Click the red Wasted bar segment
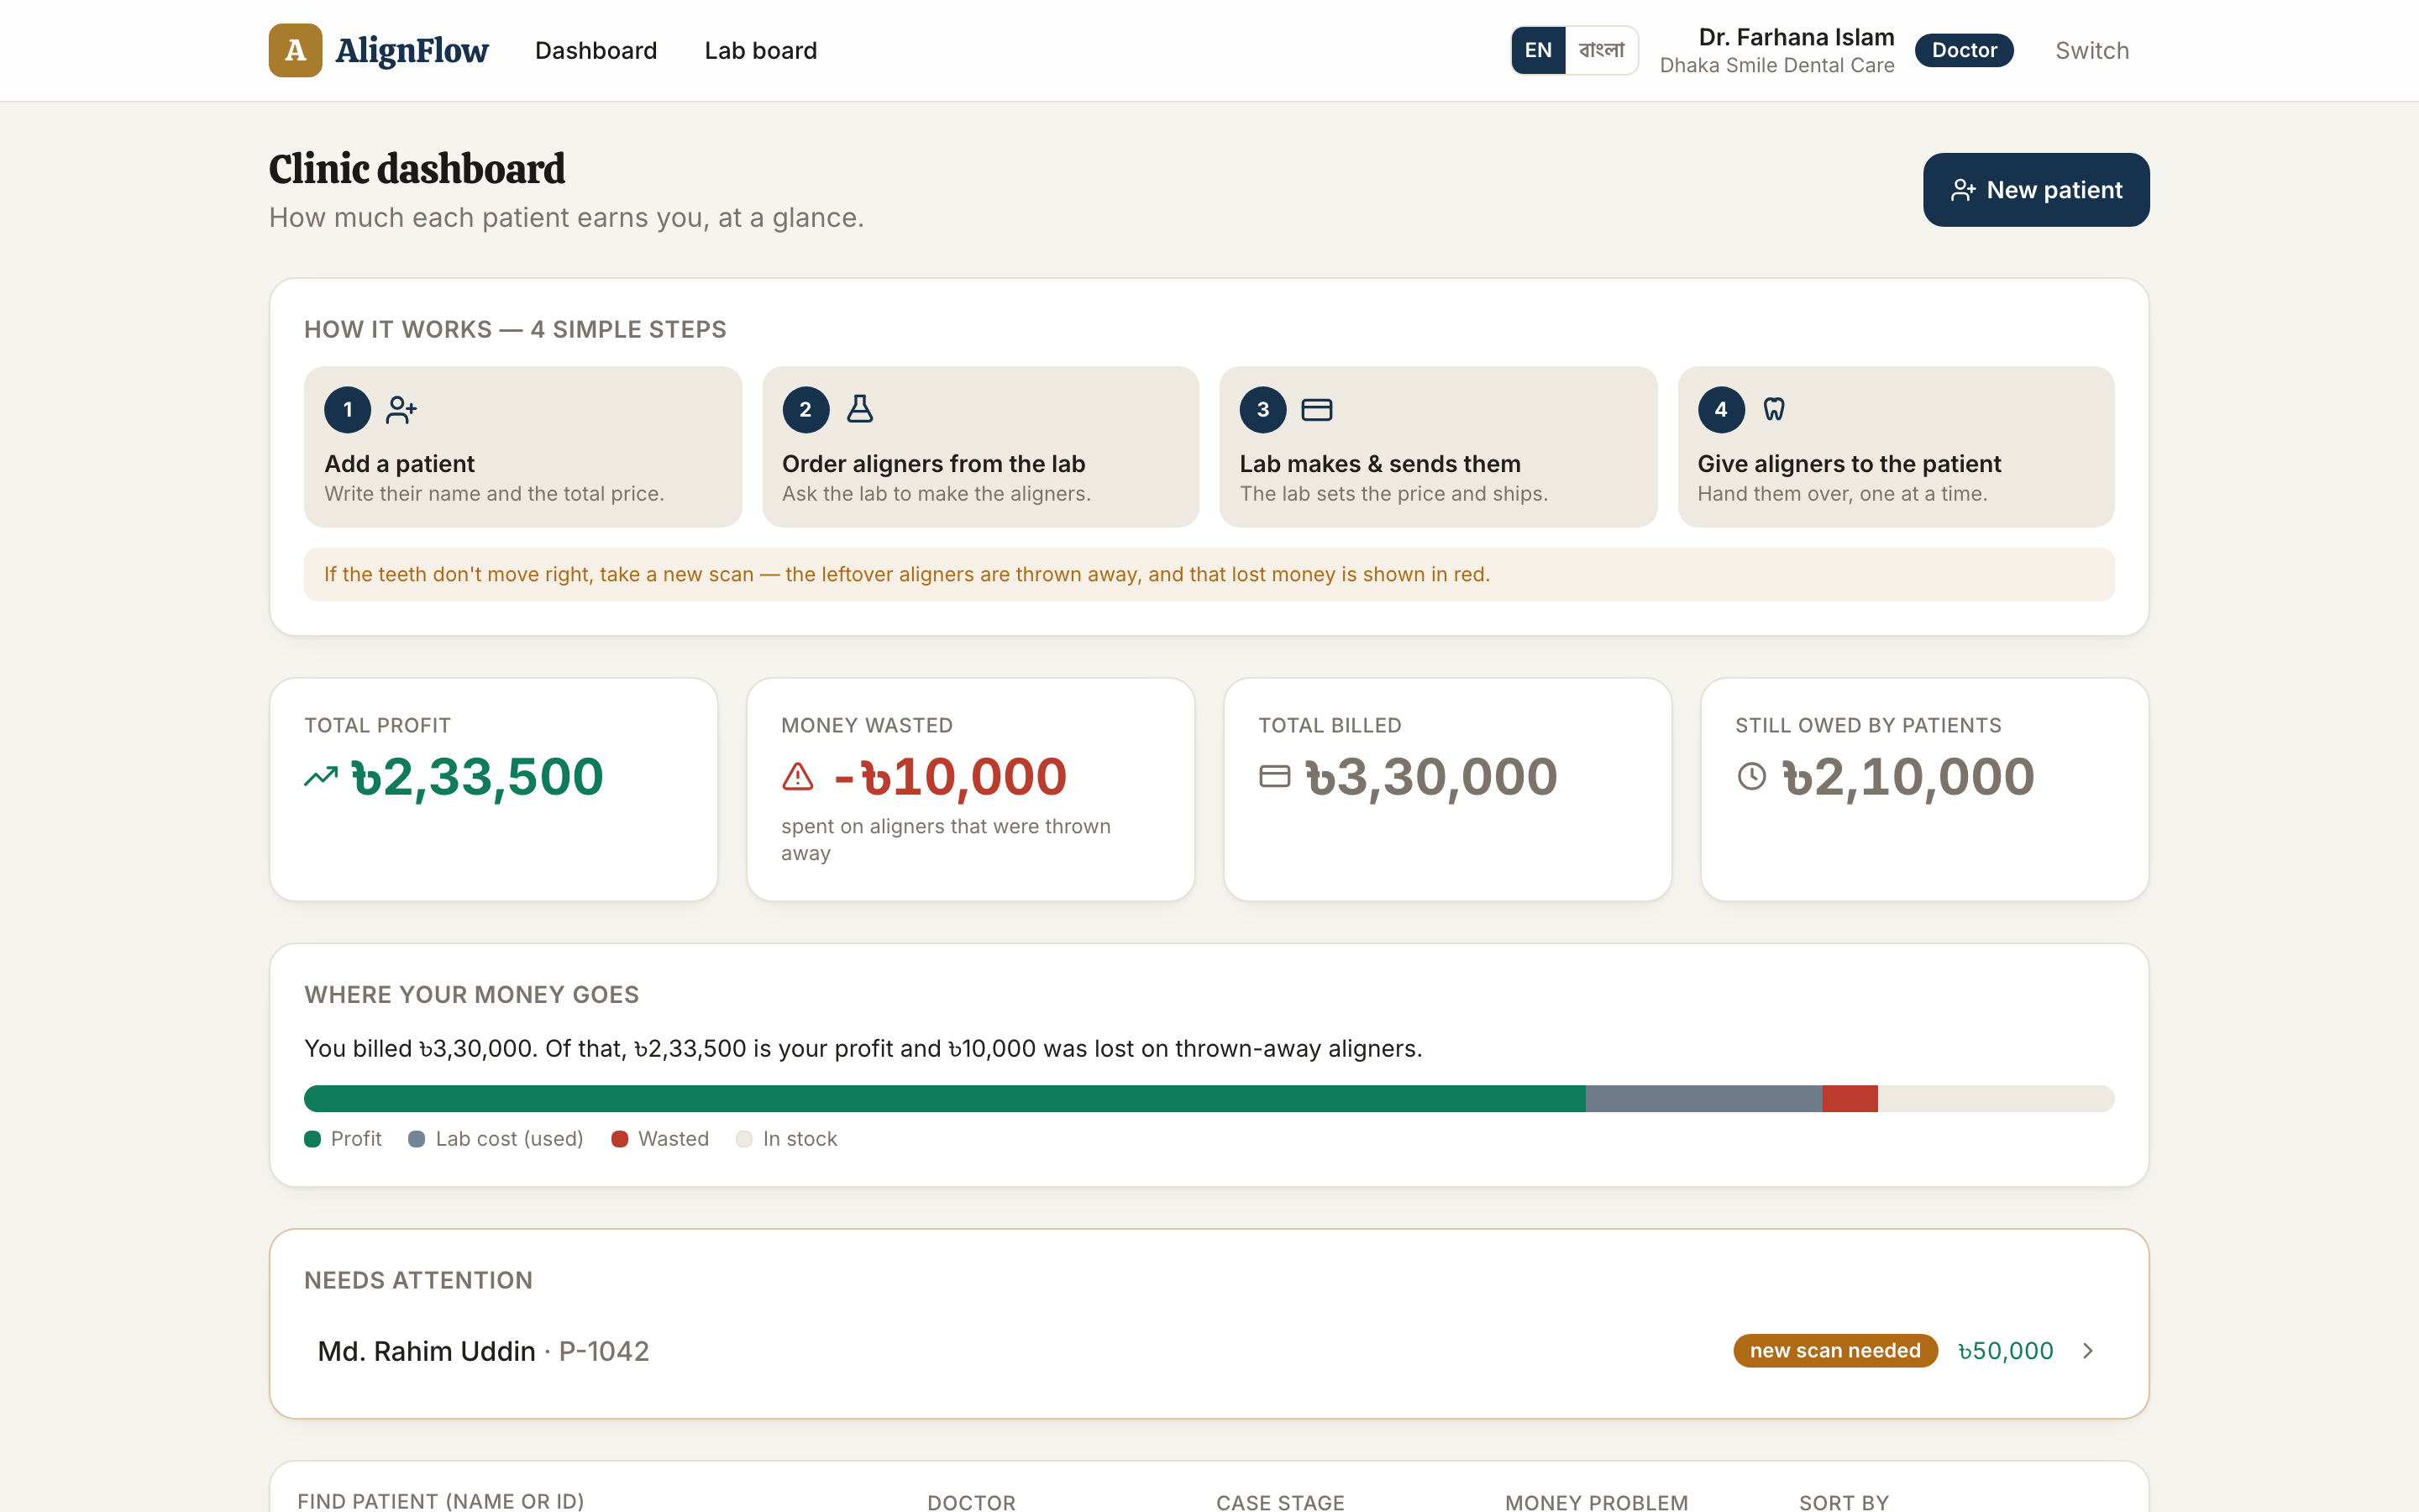The height and width of the screenshot is (1512, 2419). point(1850,1099)
